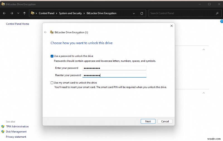Open Disk Management link
Viewport: 223px width, 141px height.
click(16, 132)
